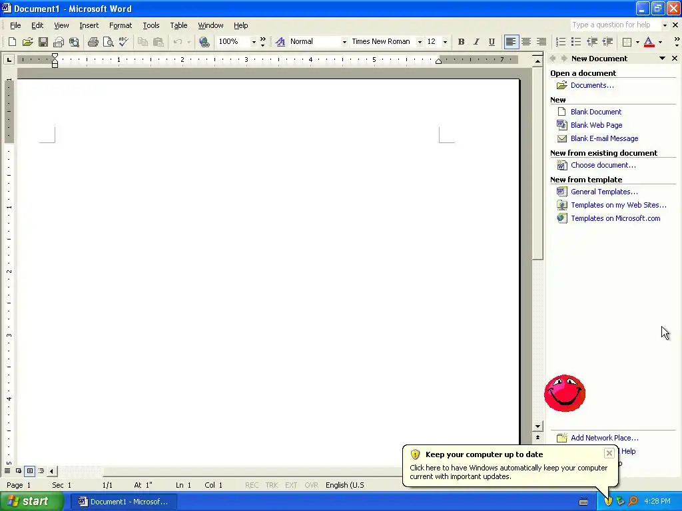Click Templates on Microsoft.com link
The image size is (682, 511).
coord(615,218)
